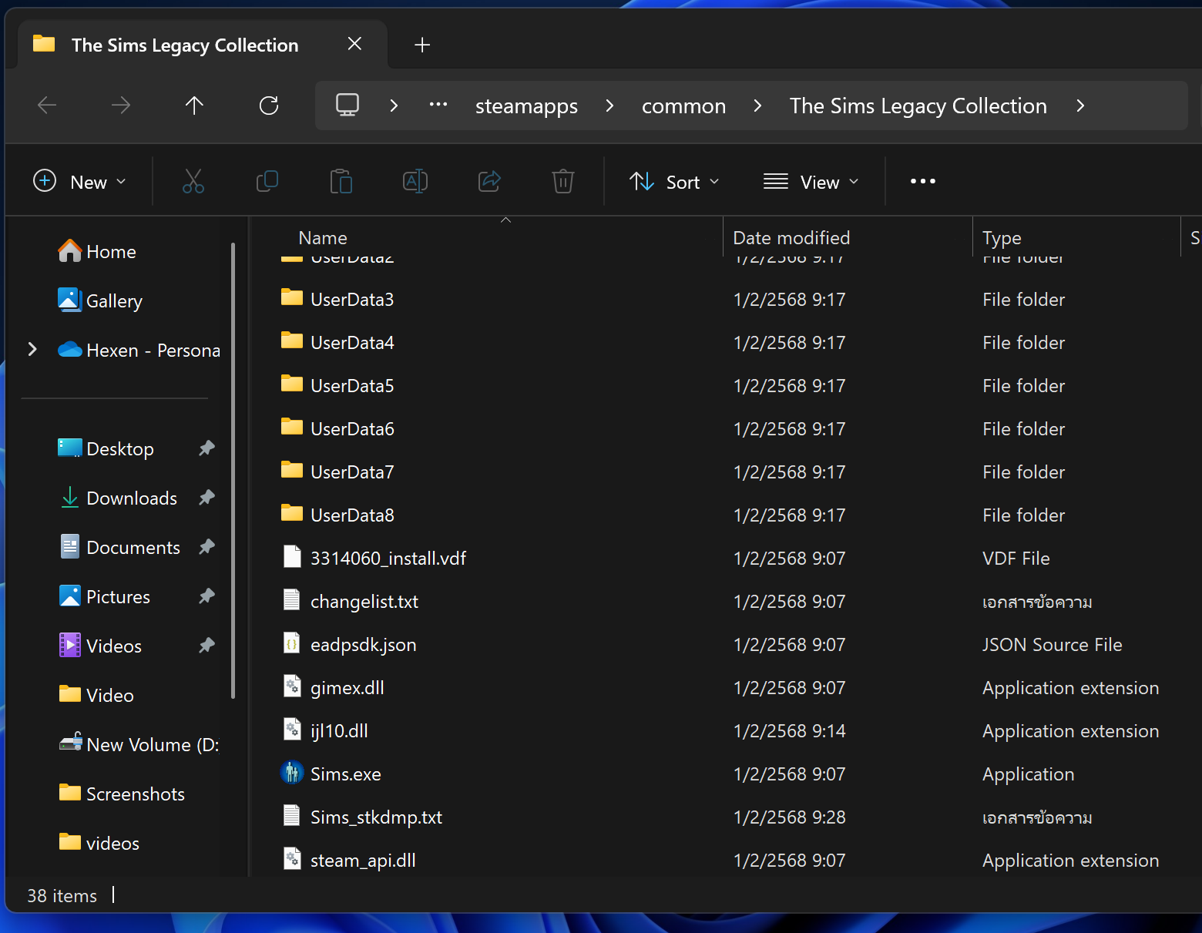Viewport: 1202px width, 933px height.
Task: Go up one folder level
Action: pos(194,106)
